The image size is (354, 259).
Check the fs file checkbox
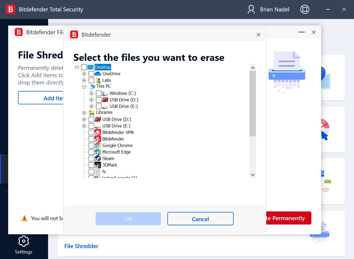tap(91, 171)
